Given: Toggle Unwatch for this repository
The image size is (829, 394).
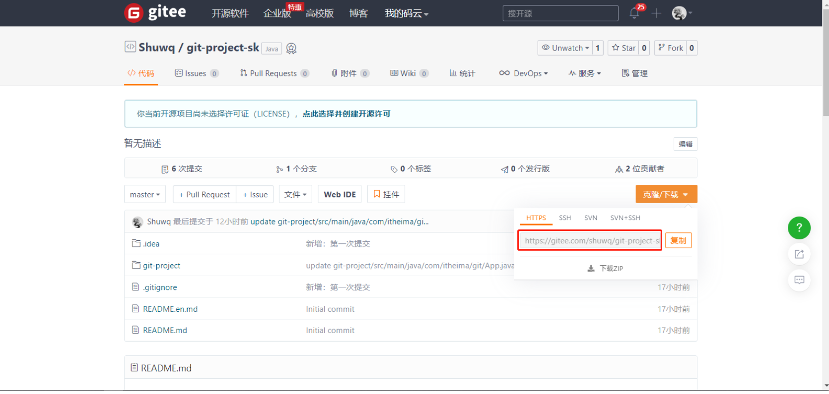Looking at the screenshot, I should [565, 48].
